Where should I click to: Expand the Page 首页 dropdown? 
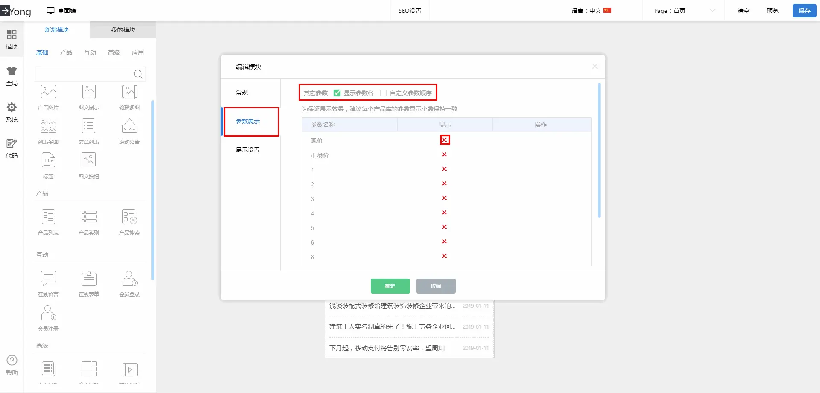point(683,11)
